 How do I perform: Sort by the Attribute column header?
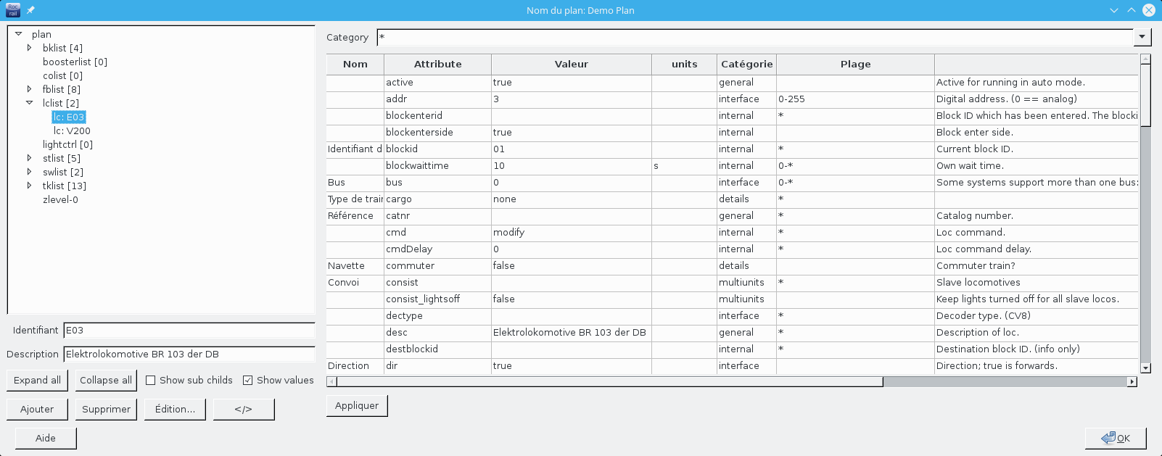(437, 65)
